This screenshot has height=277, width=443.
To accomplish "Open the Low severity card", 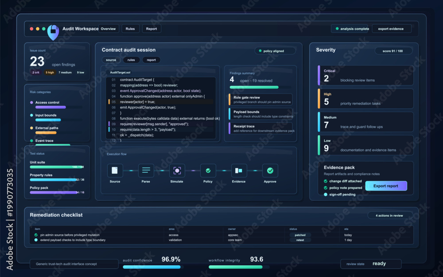I will tap(365, 145).
